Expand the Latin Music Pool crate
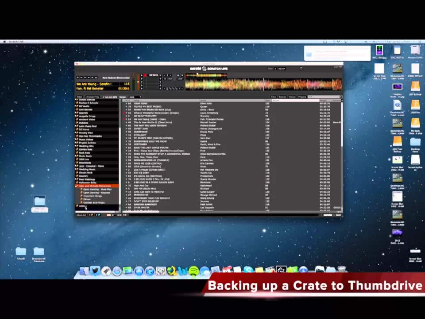 (x=76, y=126)
